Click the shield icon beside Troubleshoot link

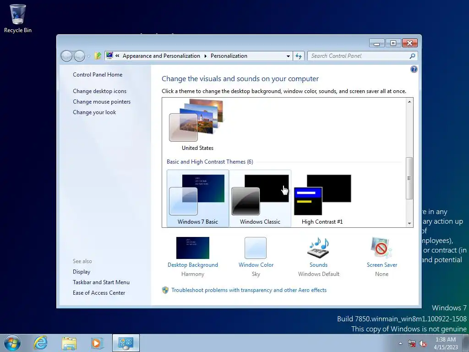pyautogui.click(x=165, y=290)
